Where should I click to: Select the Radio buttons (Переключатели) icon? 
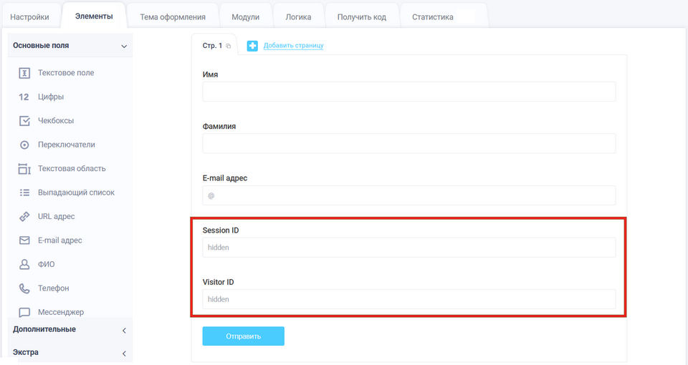pos(24,145)
